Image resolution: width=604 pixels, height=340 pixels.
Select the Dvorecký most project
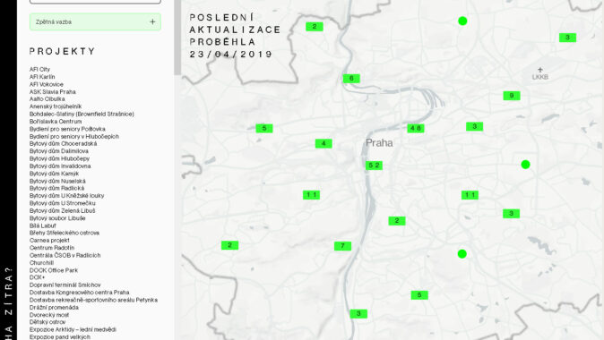pyautogui.click(x=49, y=315)
